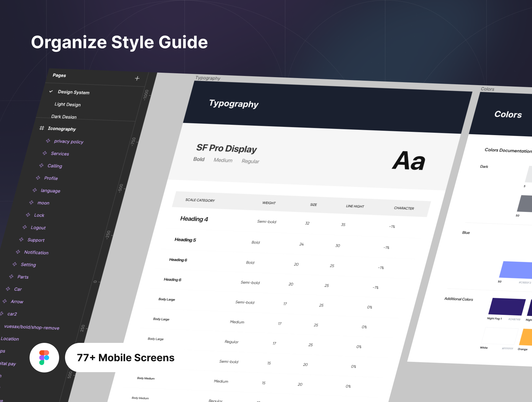Expand the Iconography frame layer
Viewport: 532px width, 402px height.
click(62, 129)
